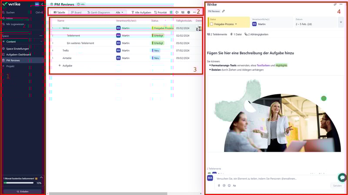Open the Wrike task in the table
348x195 pixels.
66,28
